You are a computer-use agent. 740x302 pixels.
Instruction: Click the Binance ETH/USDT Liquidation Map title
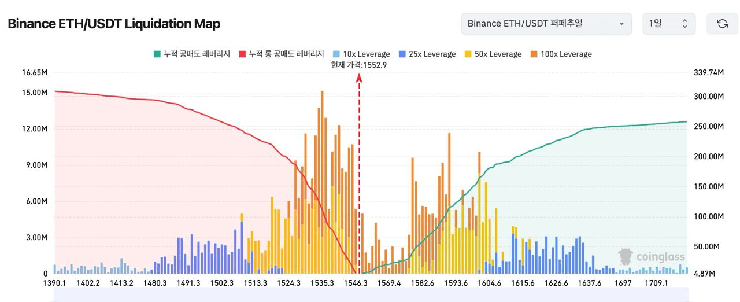tap(114, 24)
